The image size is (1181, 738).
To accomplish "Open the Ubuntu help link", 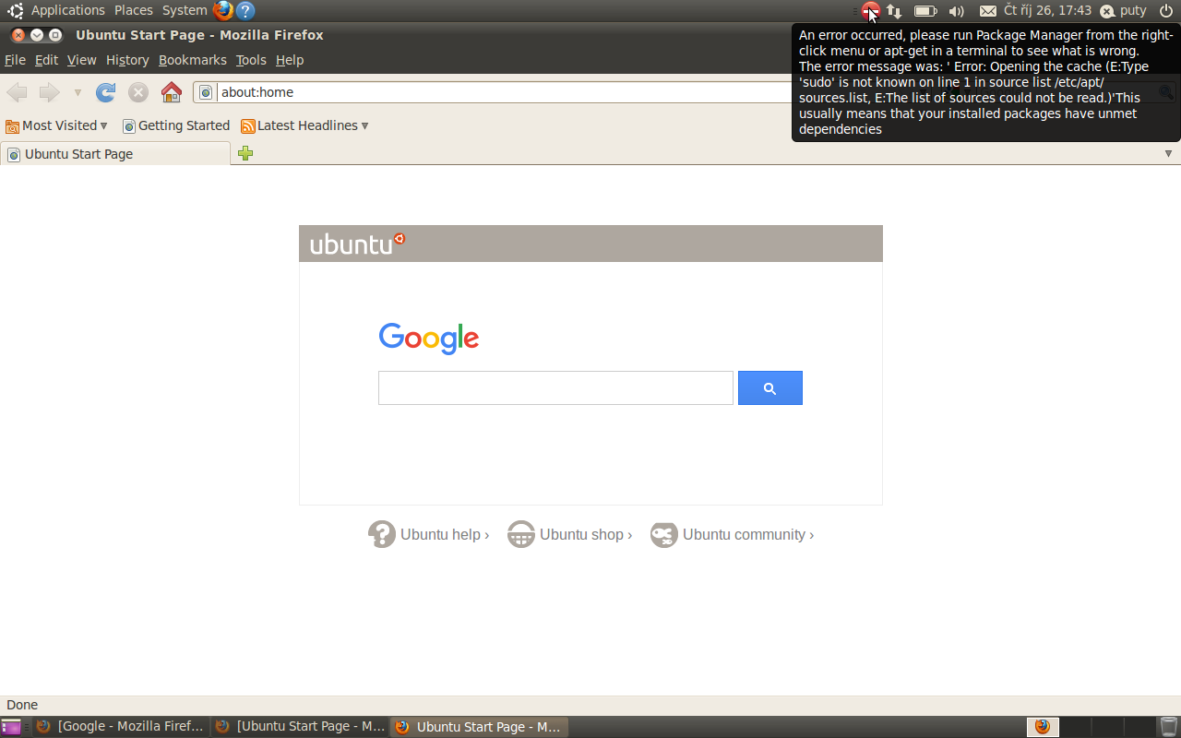I will [x=445, y=534].
